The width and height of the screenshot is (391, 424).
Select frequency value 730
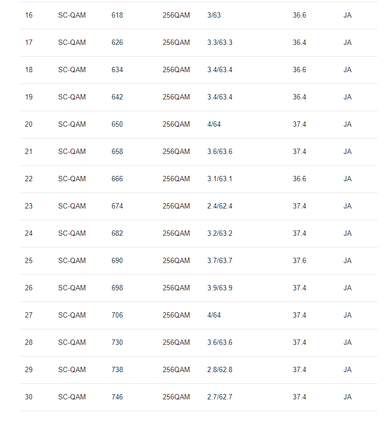(x=117, y=342)
